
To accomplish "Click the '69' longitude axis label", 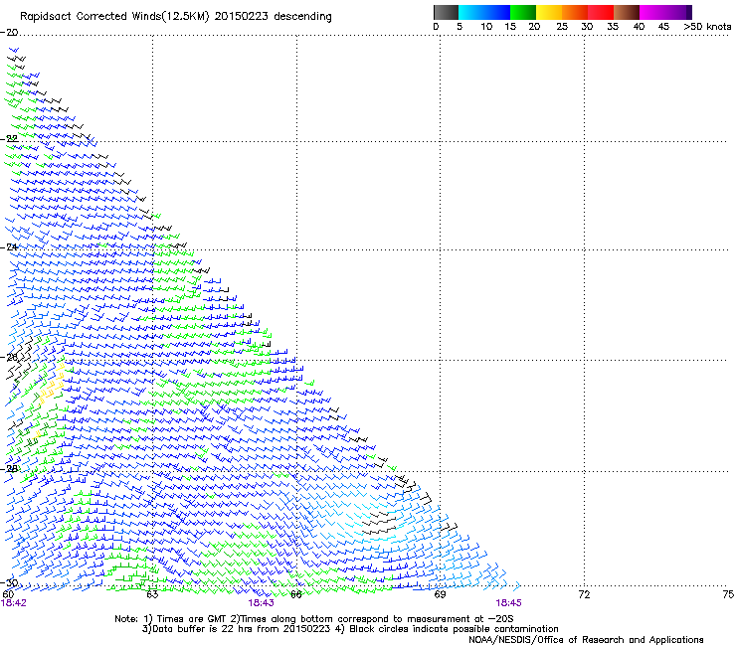I will tap(440, 594).
